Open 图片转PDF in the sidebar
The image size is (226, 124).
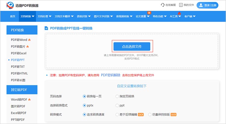pos(18,106)
